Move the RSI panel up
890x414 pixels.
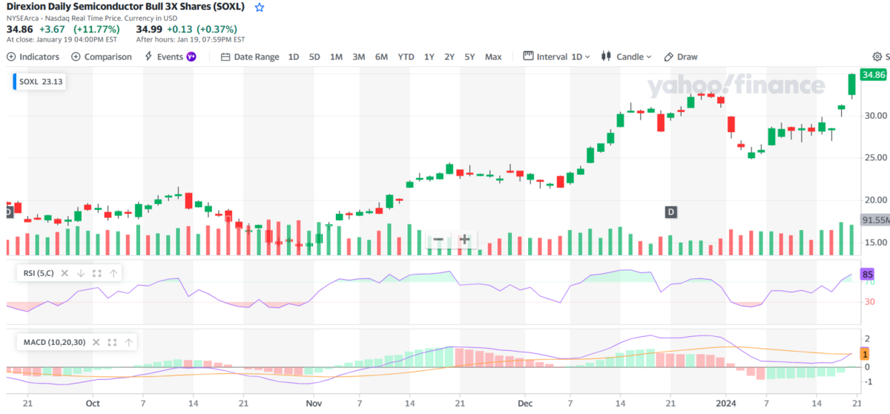tap(113, 273)
